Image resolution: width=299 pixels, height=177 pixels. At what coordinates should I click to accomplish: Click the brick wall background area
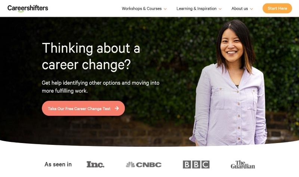point(95,131)
